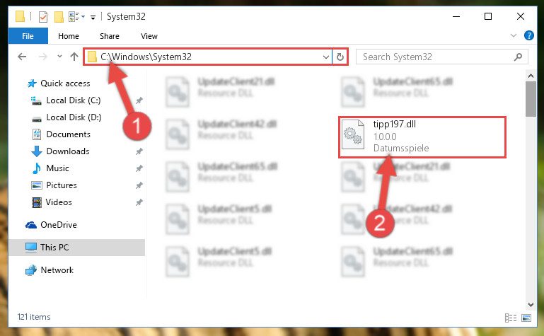The height and width of the screenshot is (336, 544).
Task: Open the File menu
Action: (28, 36)
